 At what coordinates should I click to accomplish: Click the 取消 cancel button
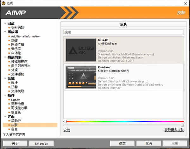point(149,143)
